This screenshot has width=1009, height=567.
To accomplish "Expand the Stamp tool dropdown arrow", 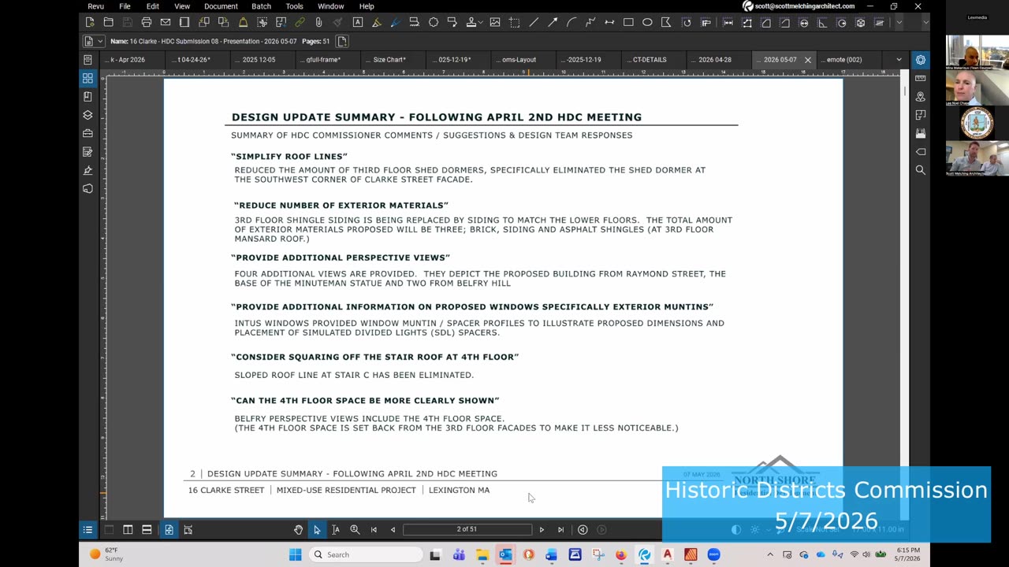I will click(x=481, y=22).
